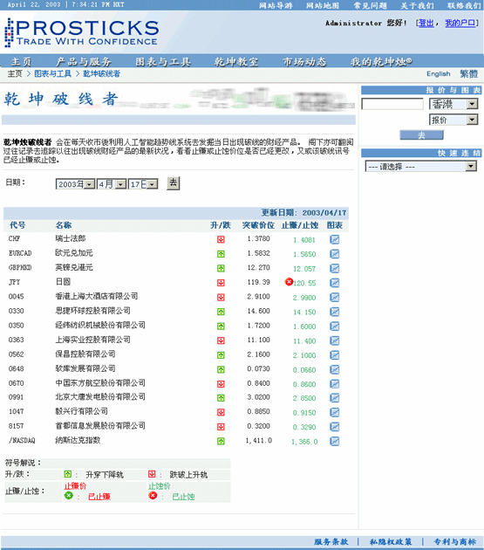Click the 1,411.0 breakout price
484x550 pixels.
(x=259, y=441)
